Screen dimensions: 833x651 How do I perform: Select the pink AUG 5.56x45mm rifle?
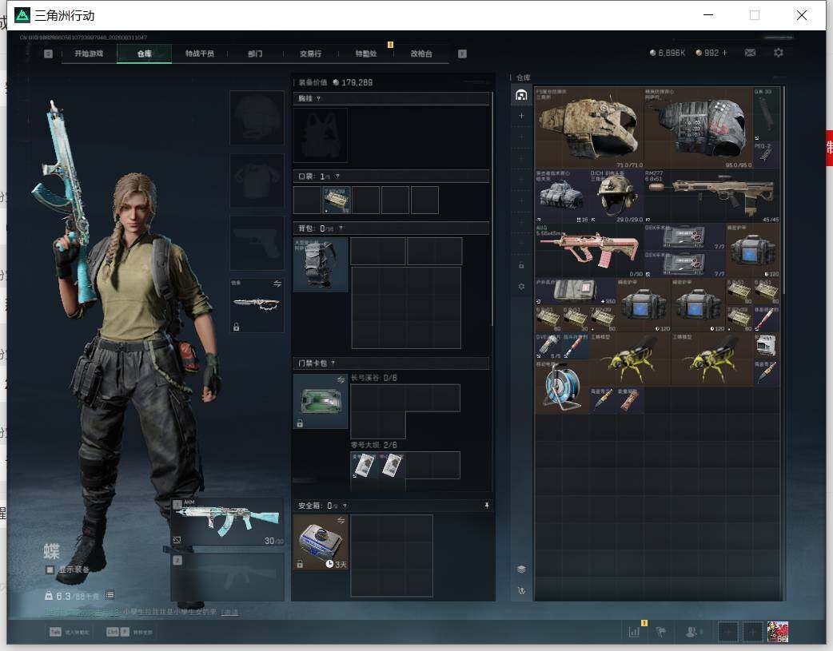point(589,250)
